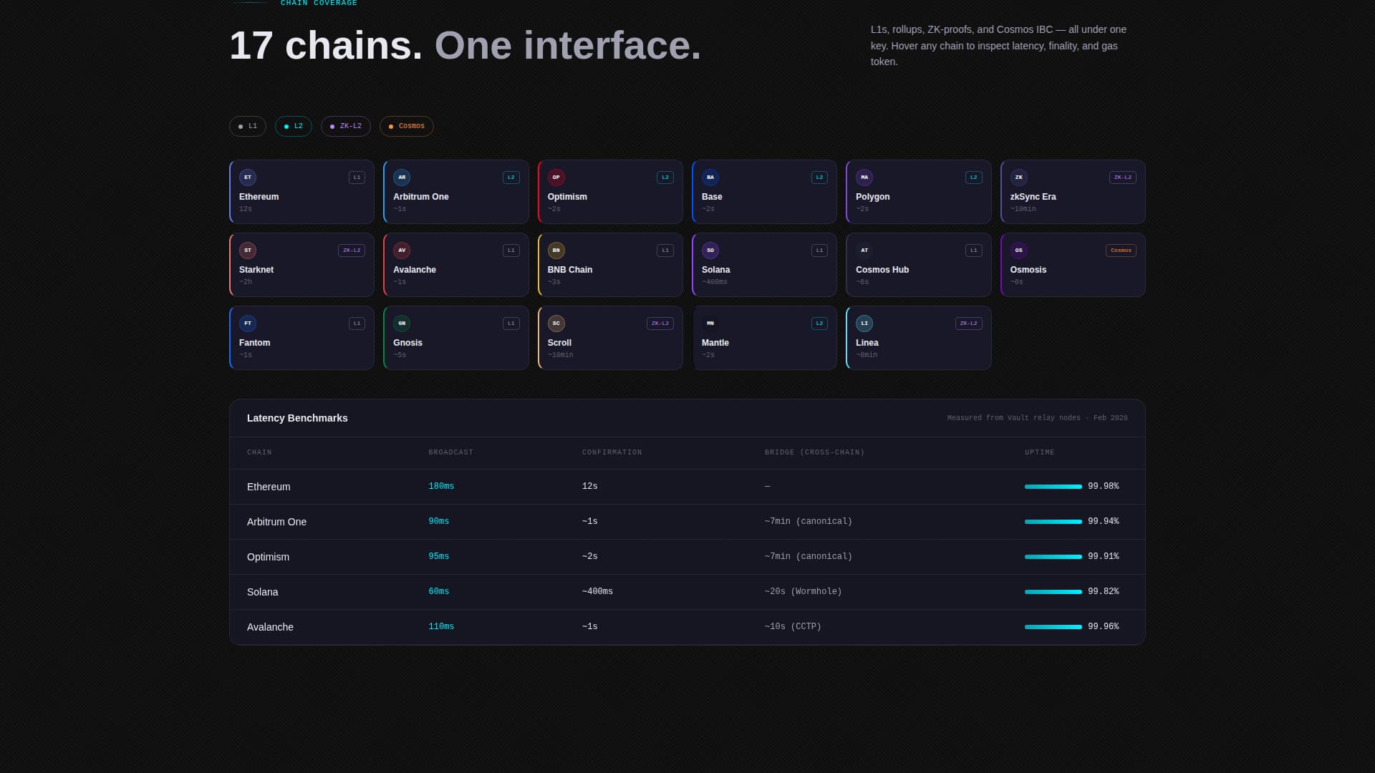Click the Ethereum ET chain icon
Screen dimensions: 1375x773
tap(248, 178)
